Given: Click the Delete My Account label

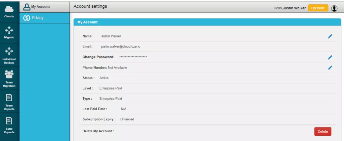Looking at the screenshot, I should point(98,131).
